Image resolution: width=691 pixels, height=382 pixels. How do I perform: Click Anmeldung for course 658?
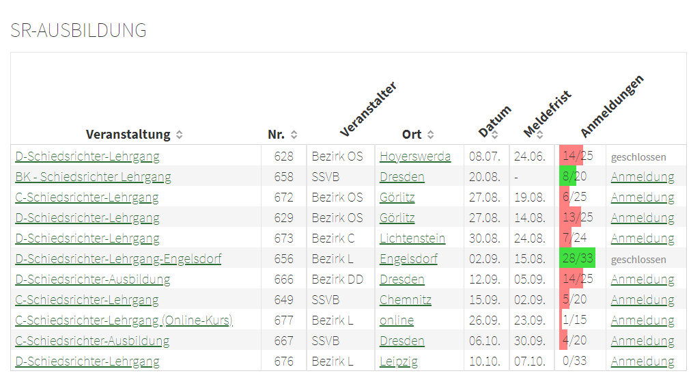pyautogui.click(x=643, y=177)
